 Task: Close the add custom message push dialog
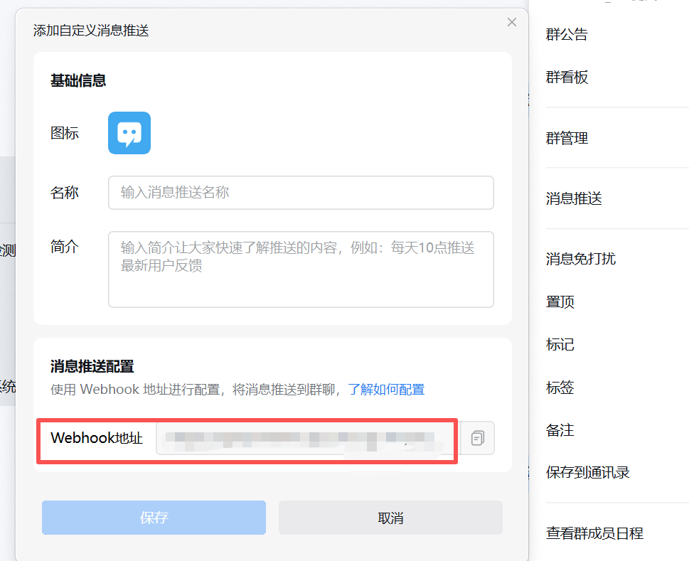(x=512, y=22)
